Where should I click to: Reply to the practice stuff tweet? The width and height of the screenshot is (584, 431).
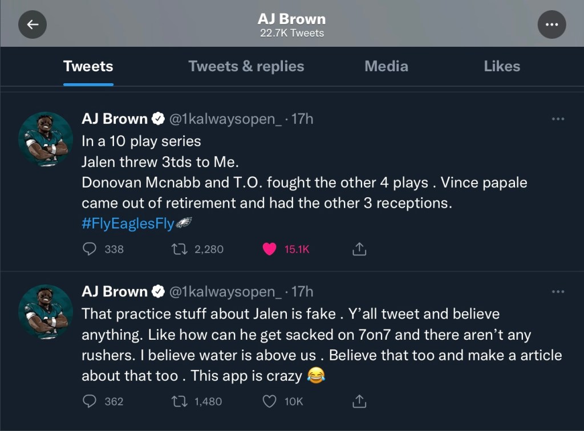(x=90, y=401)
